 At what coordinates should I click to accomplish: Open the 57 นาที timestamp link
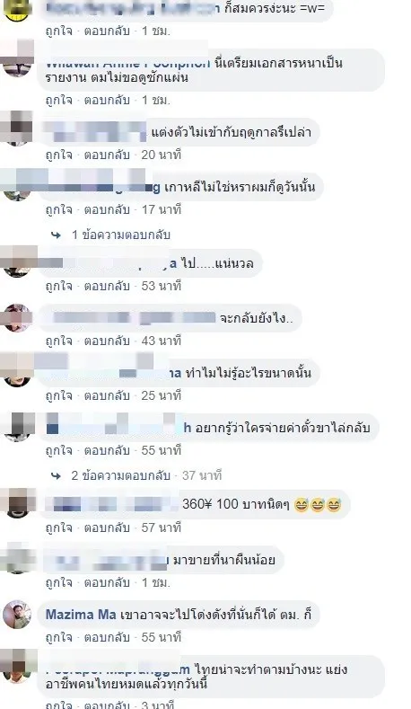click(x=162, y=527)
